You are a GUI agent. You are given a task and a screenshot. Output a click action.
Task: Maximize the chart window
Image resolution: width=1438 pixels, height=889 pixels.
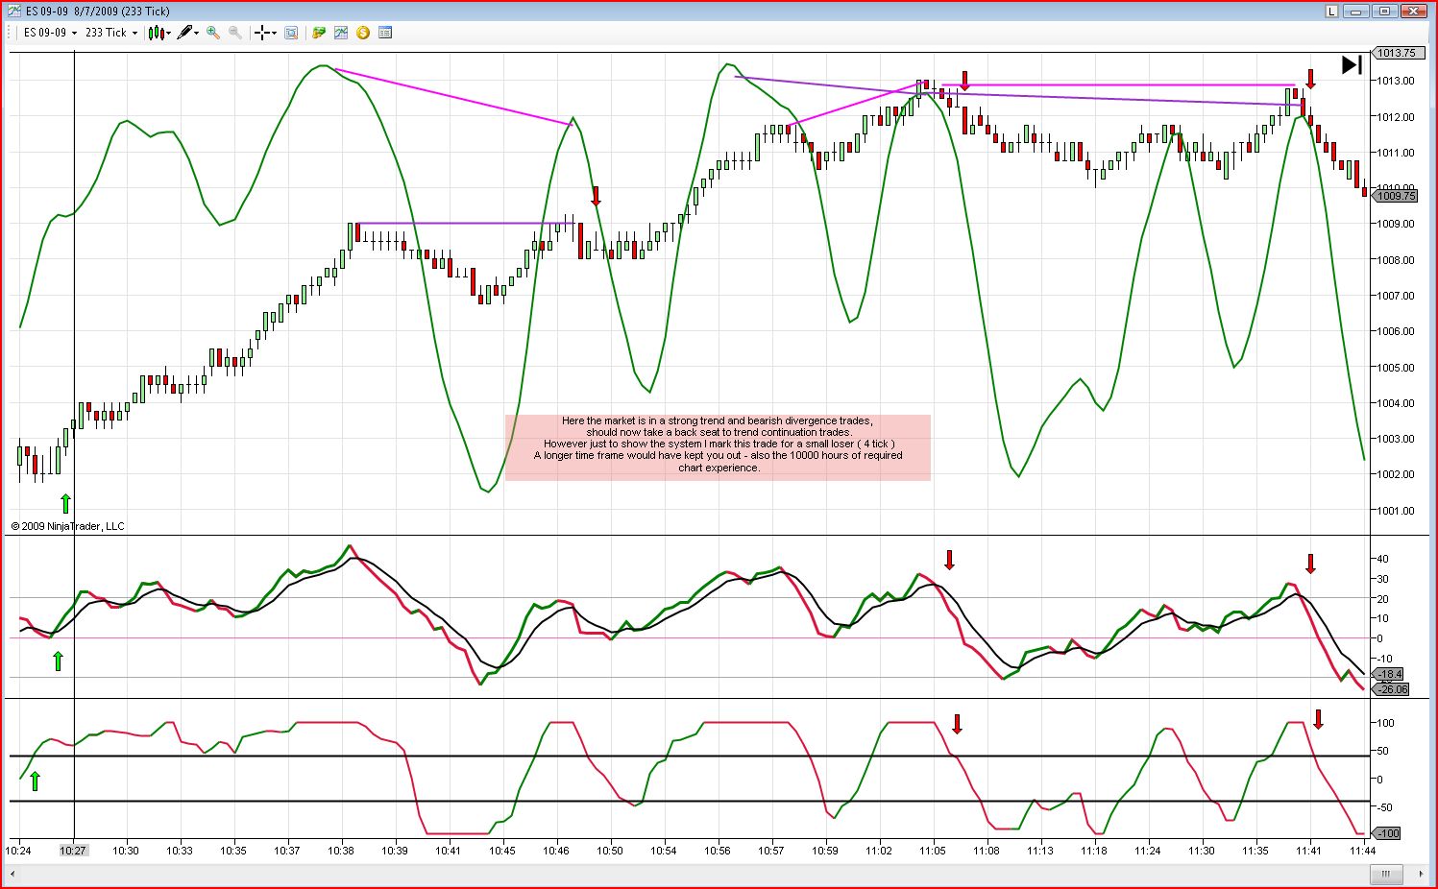click(1384, 12)
